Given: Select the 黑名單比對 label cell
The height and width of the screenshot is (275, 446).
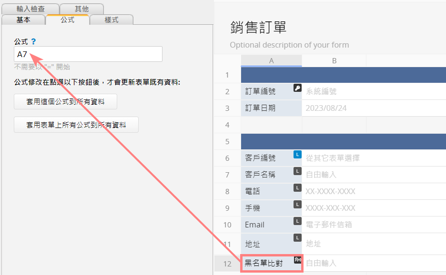Looking at the screenshot, I should (272, 264).
